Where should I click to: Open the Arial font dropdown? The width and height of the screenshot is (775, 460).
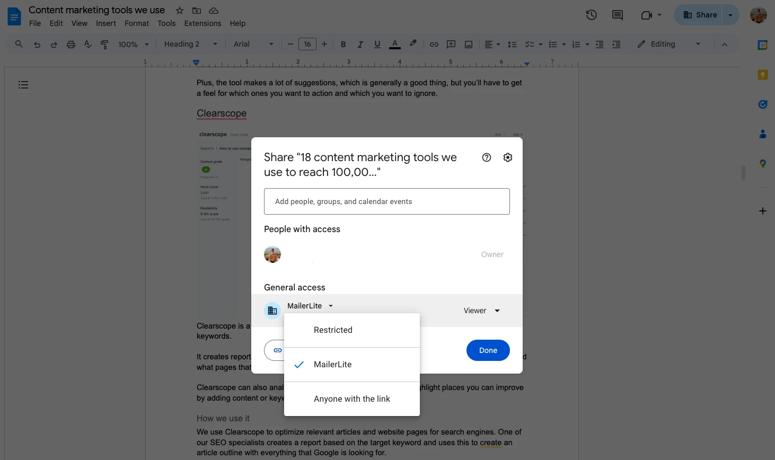(253, 45)
